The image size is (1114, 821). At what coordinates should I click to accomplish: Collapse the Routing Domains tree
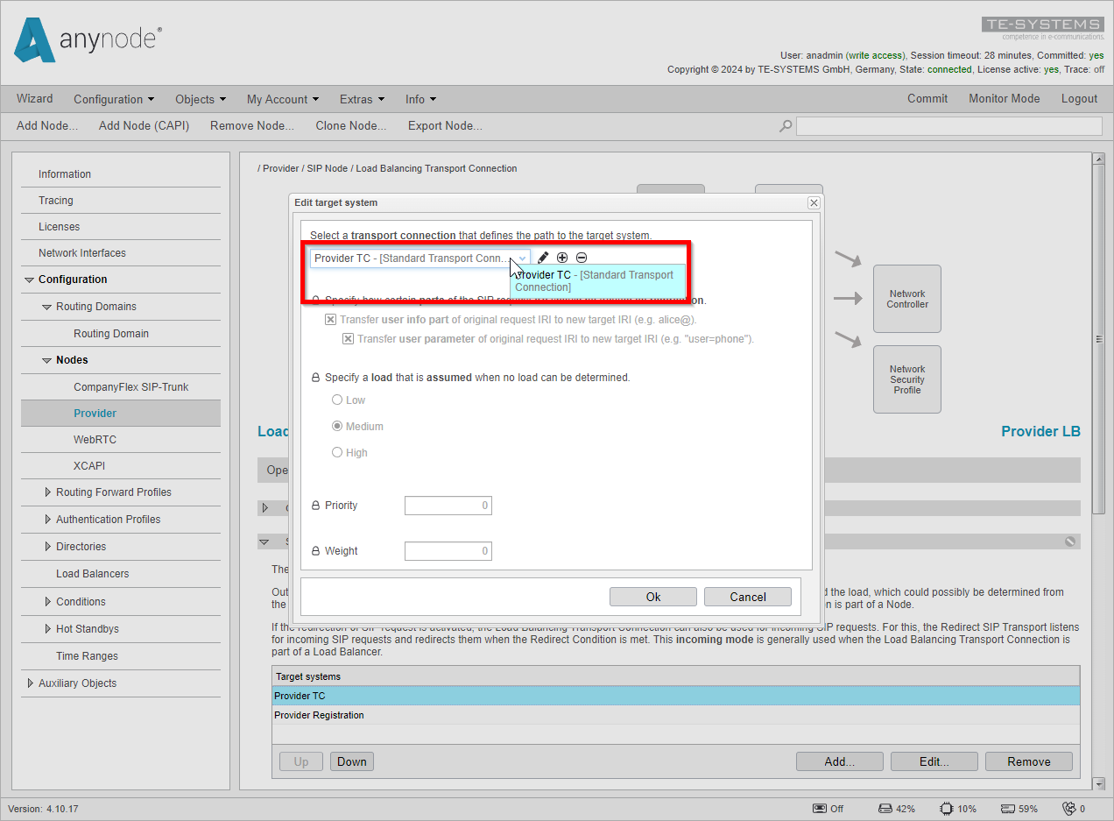click(x=47, y=307)
